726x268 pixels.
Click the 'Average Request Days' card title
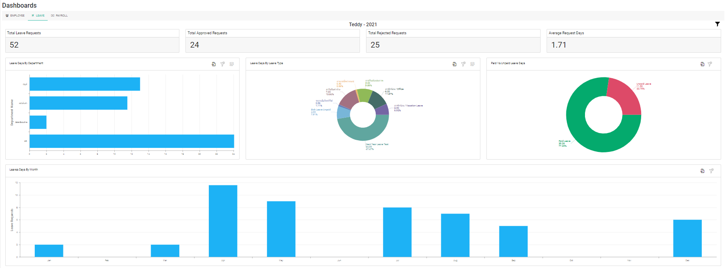point(566,33)
